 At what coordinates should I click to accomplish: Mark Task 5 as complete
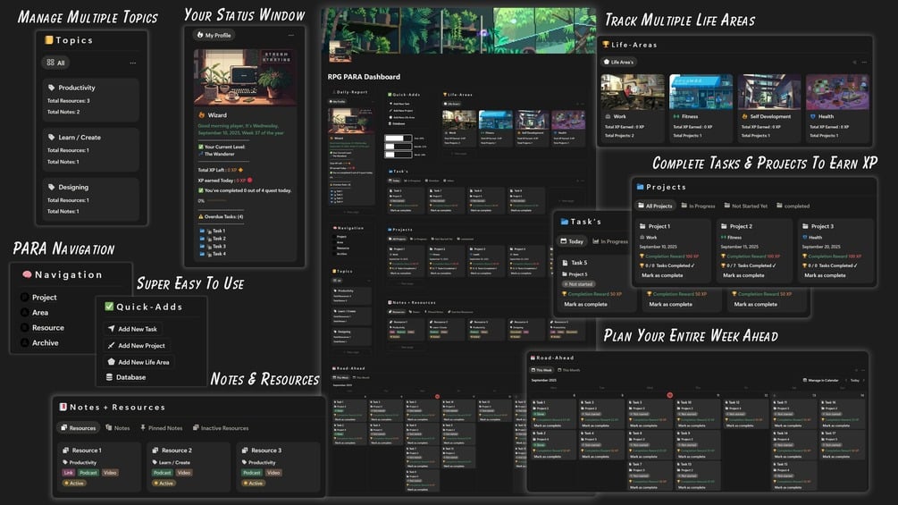pos(585,304)
